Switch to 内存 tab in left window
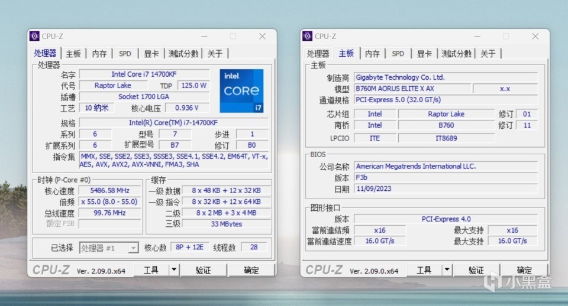Viewport: 568px width, 306px height. [99, 54]
